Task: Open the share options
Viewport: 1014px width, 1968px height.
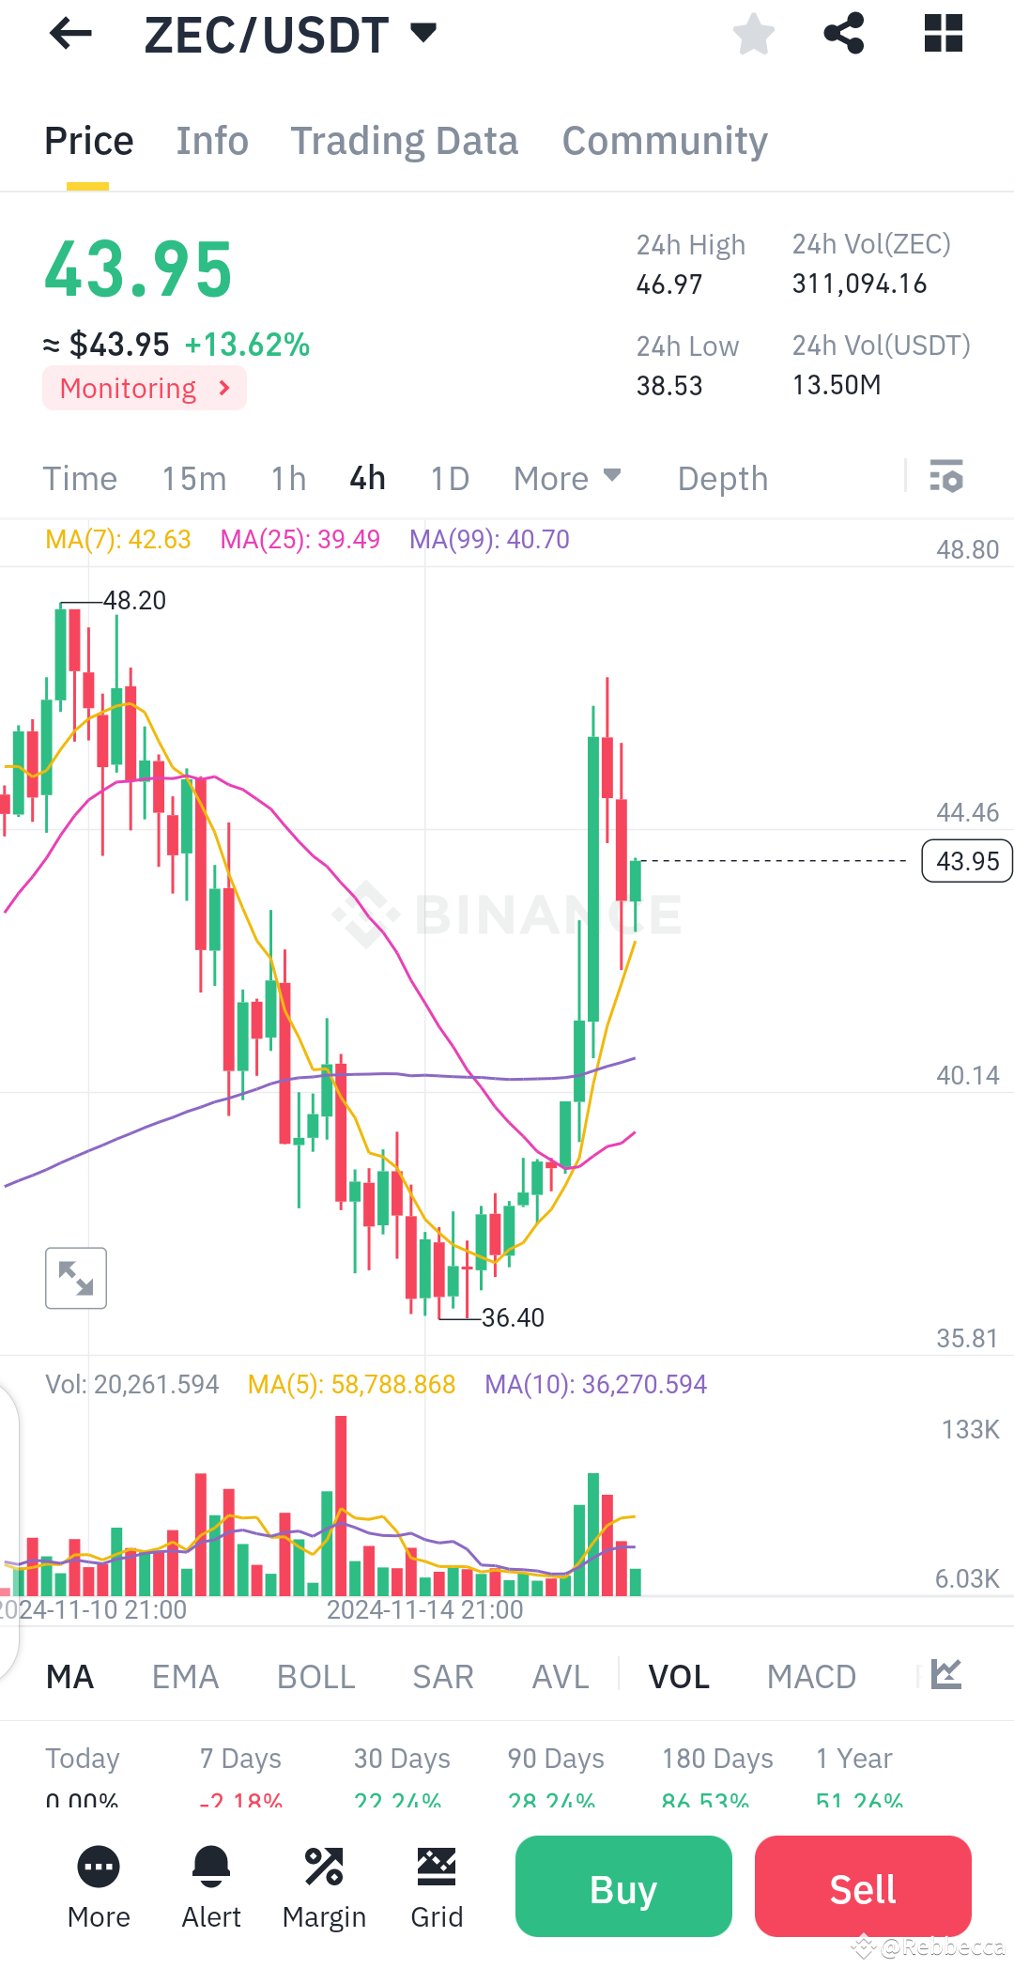Action: point(842,34)
